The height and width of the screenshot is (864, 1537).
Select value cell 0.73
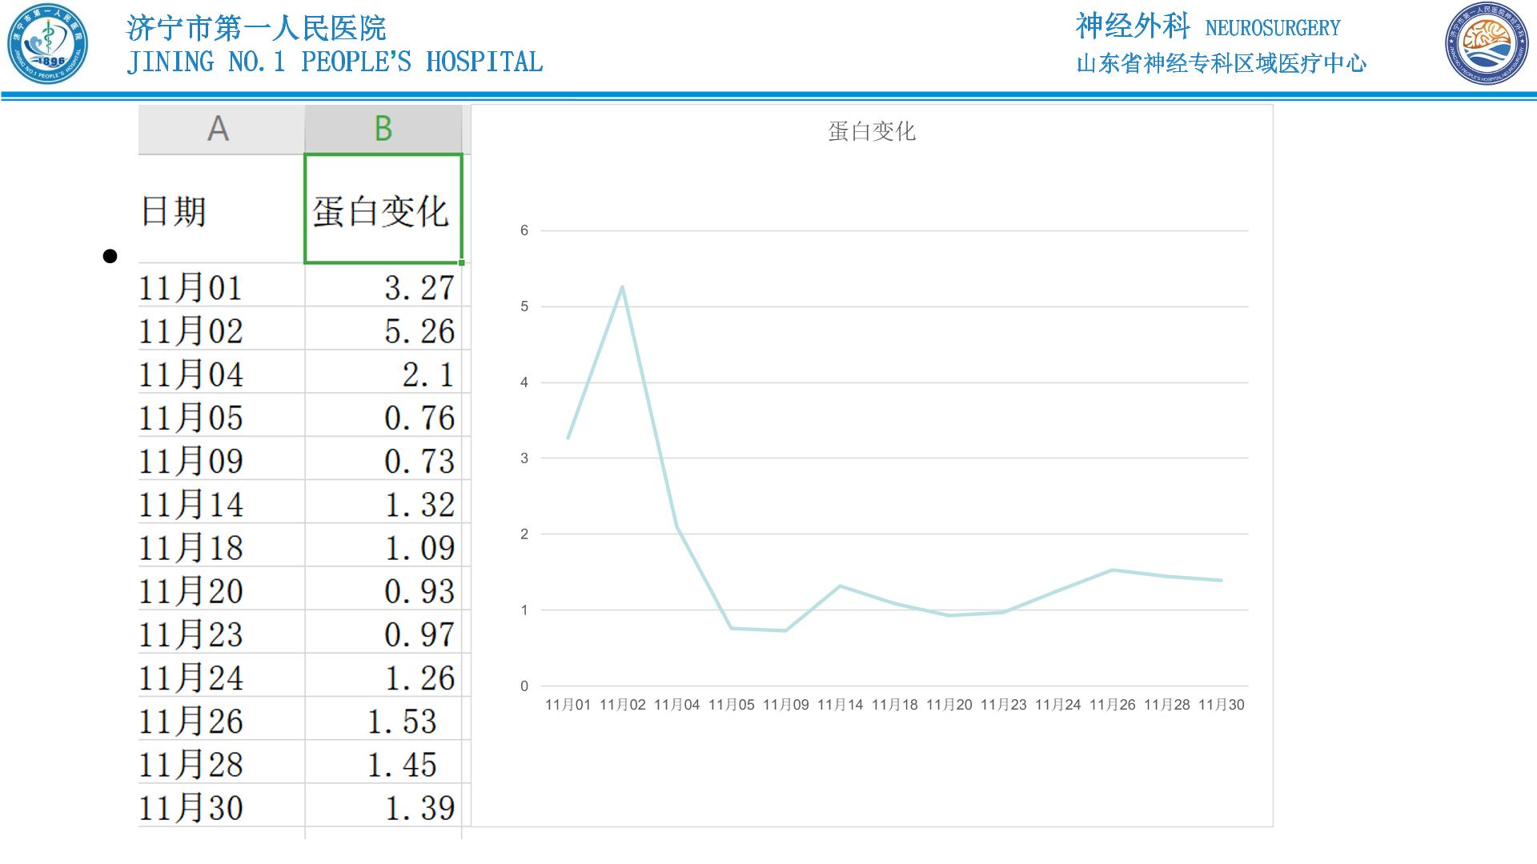tap(383, 458)
